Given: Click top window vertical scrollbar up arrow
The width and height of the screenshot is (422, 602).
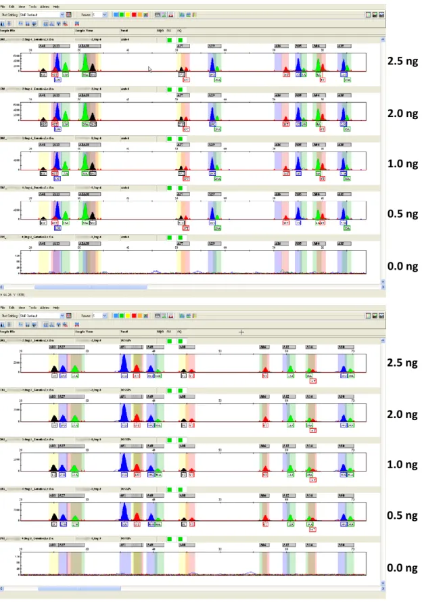Looking at the screenshot, I should (x=383, y=39).
